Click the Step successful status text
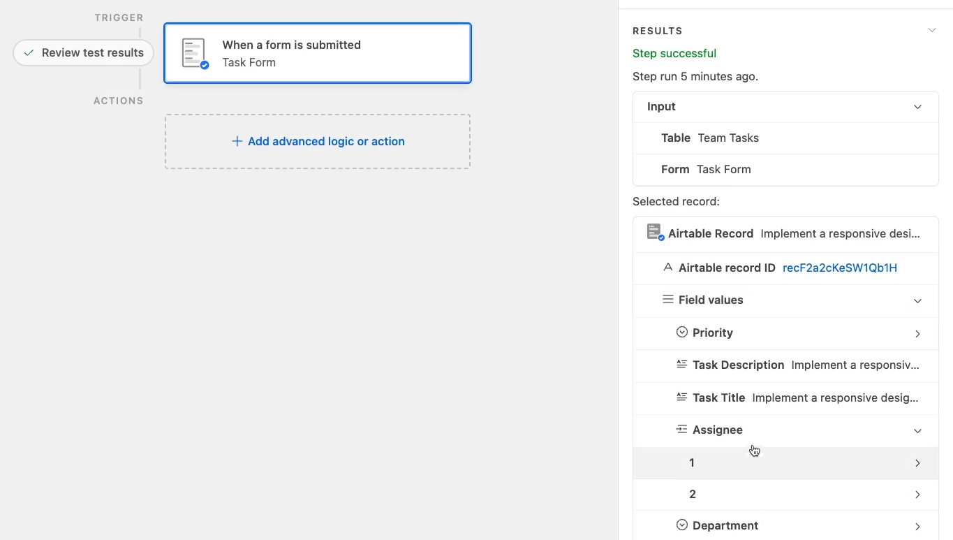Screen dimensions: 953x540 674,53
